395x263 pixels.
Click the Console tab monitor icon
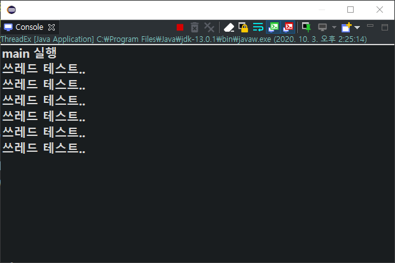(x=8, y=27)
